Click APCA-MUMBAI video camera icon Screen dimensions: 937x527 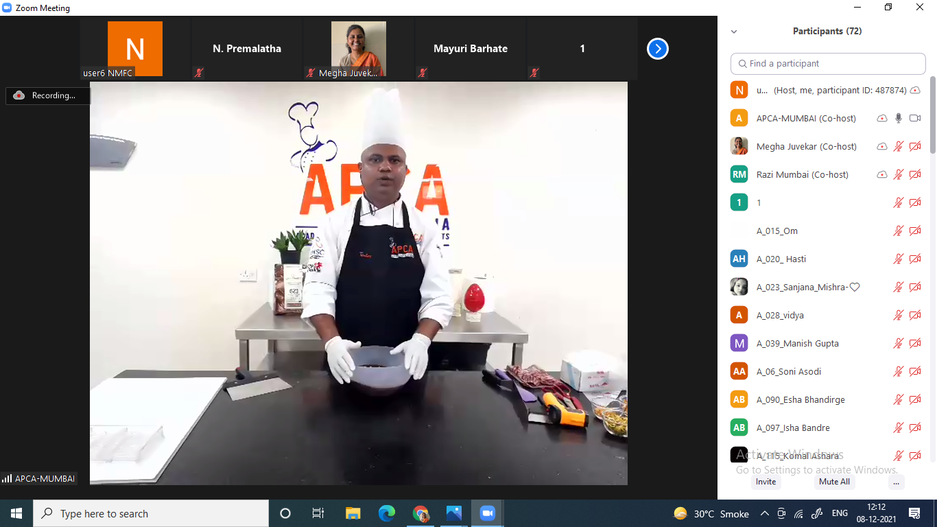[x=914, y=118]
